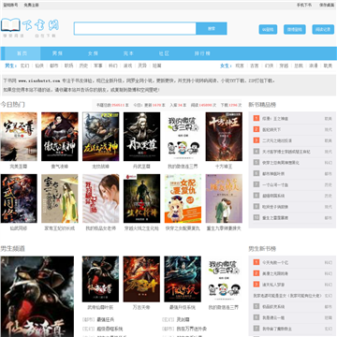
Task: Open the 完美至尊 book cover
Action: [19, 137]
